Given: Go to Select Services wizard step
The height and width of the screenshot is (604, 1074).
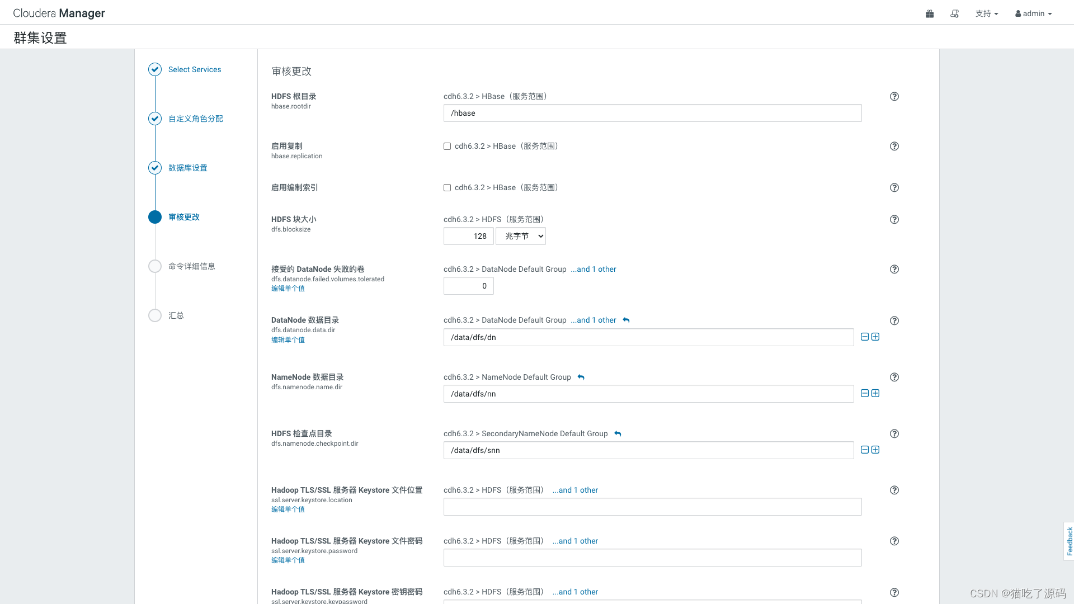Looking at the screenshot, I should click(194, 69).
